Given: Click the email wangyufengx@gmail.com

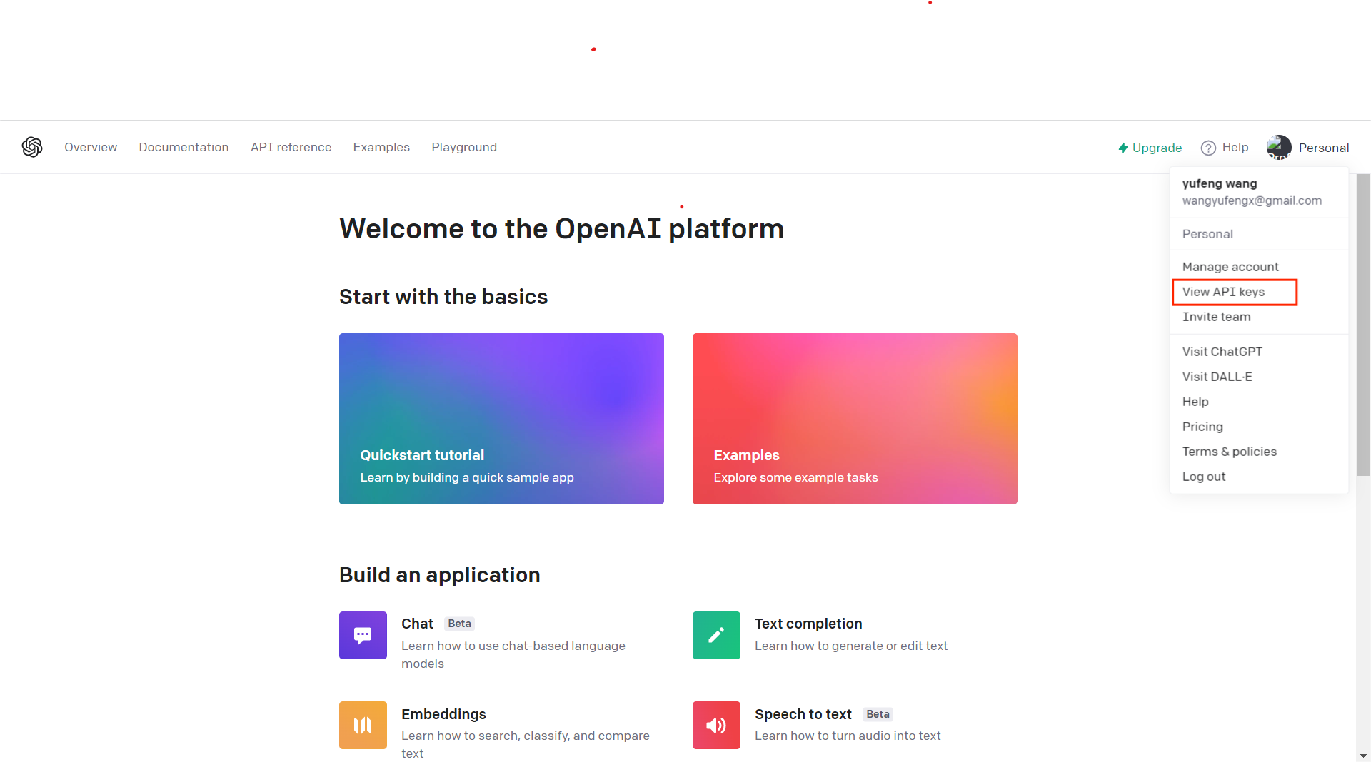Looking at the screenshot, I should point(1252,200).
